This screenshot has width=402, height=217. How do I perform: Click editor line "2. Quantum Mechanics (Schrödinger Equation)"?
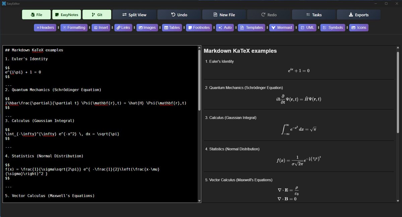click(53, 90)
